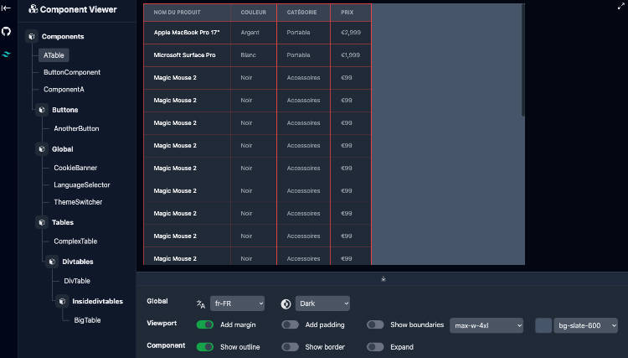Collapse the settings panel via divider icon
Screen dimensions: 628x358
(x=382, y=278)
